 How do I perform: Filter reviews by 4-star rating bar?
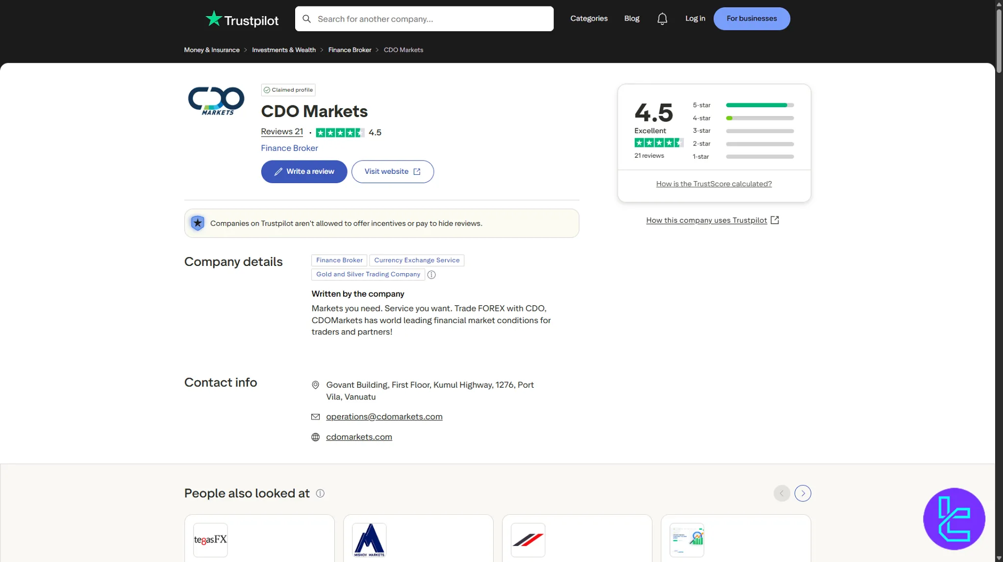[759, 118]
